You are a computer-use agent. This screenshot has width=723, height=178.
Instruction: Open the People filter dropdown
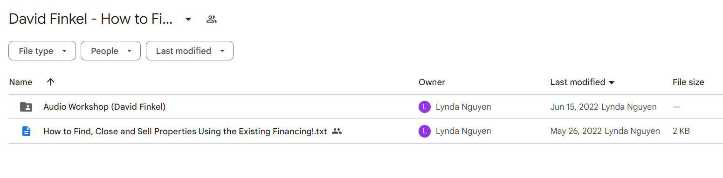pyautogui.click(x=110, y=51)
